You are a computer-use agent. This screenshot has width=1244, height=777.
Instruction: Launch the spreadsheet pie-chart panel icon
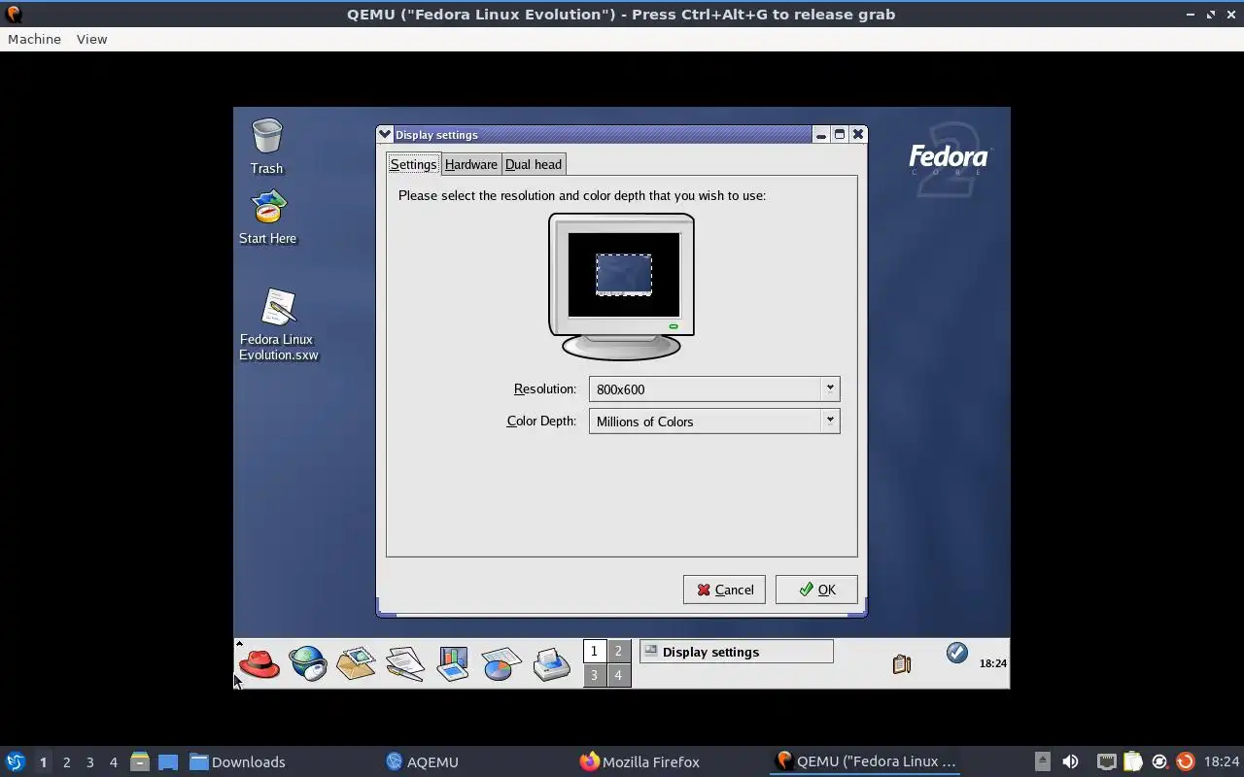point(501,664)
